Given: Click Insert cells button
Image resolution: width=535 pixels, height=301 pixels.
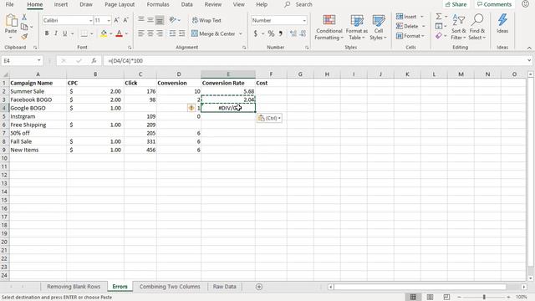Looking at the screenshot, I should (407, 17).
